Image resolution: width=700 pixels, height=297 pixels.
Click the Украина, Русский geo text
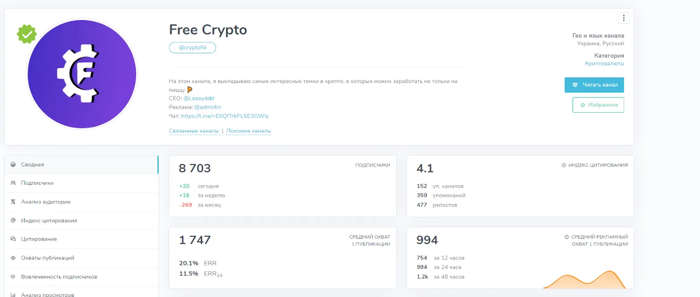(x=600, y=43)
